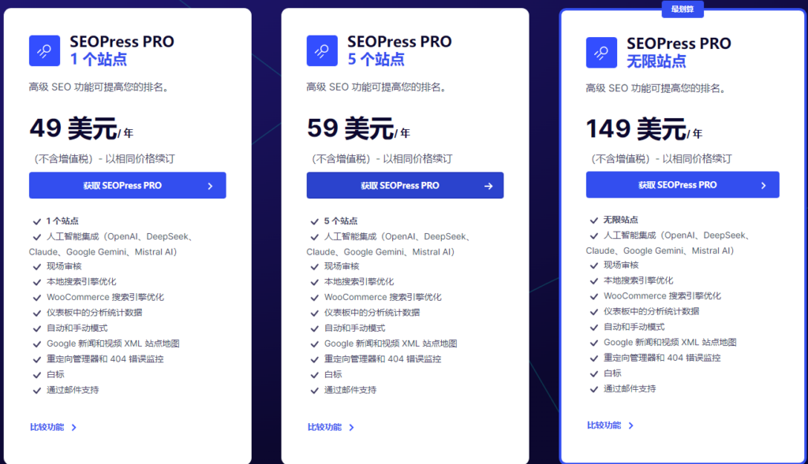Viewport: 808px width, 464px height.
Task: Click check icon beside '无限站点' feature
Action: (x=593, y=221)
